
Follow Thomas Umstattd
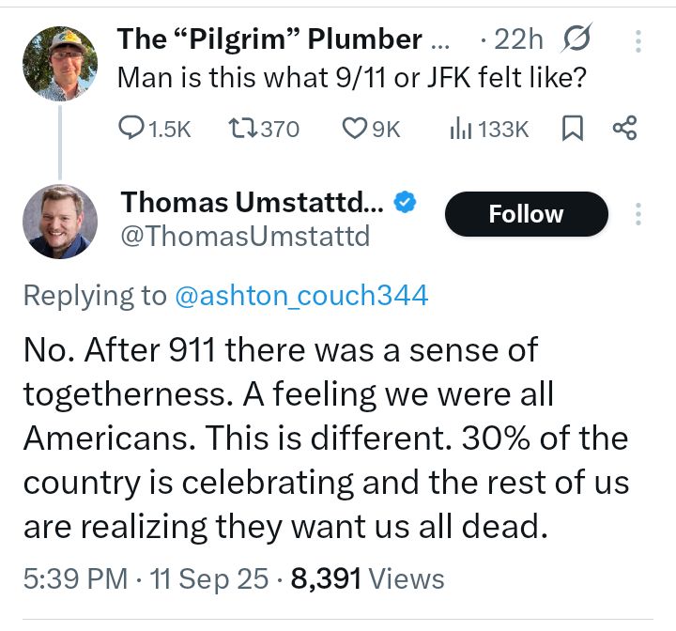click(x=527, y=214)
